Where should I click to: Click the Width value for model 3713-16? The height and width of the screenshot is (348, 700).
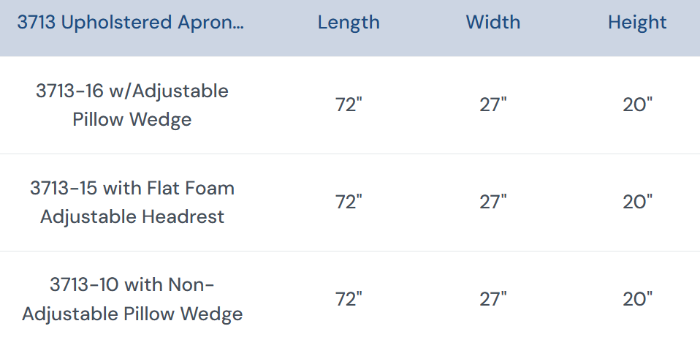(493, 105)
